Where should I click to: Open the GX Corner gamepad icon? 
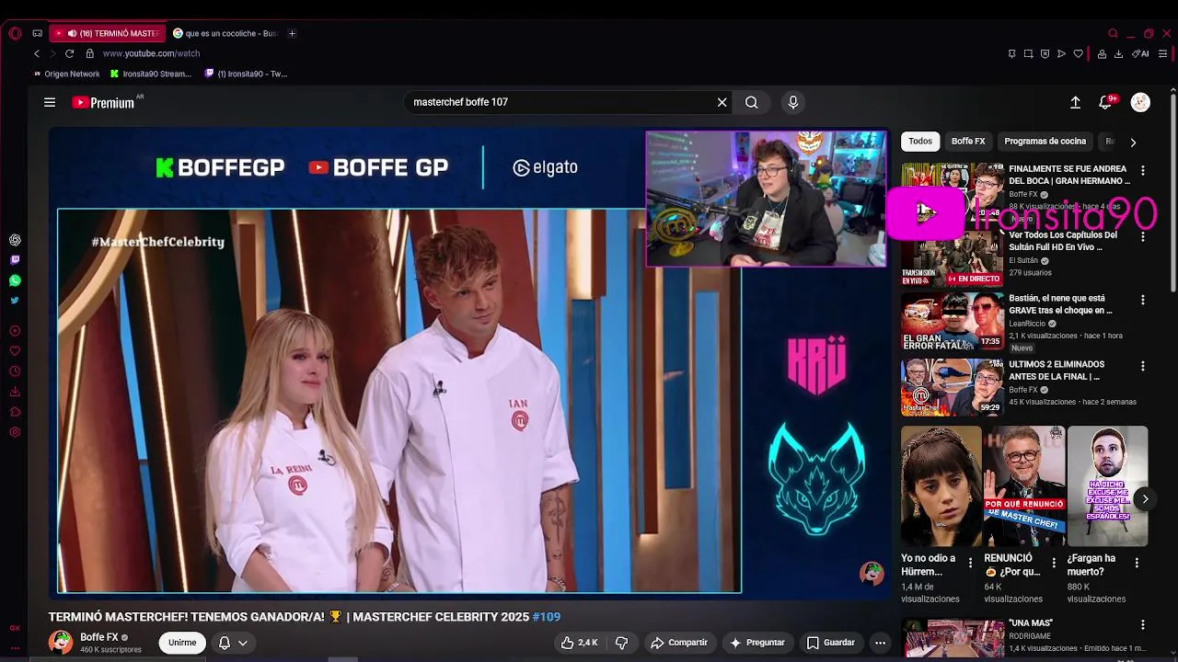click(38, 33)
